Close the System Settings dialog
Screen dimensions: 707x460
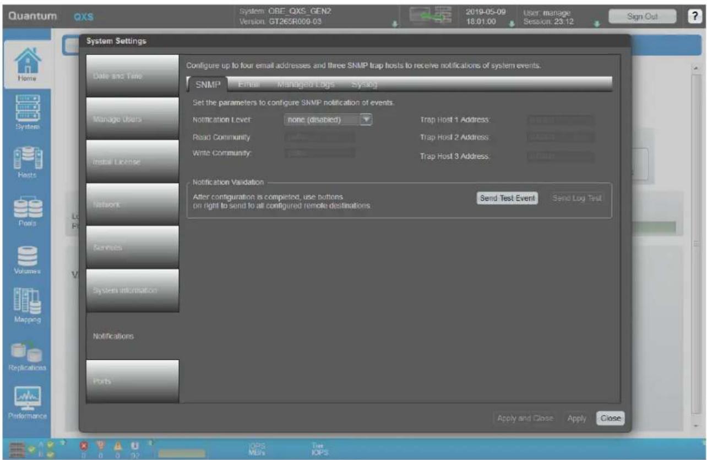(x=611, y=418)
